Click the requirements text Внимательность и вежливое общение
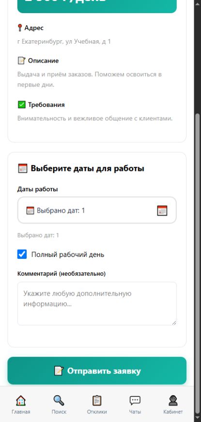 (x=95, y=118)
